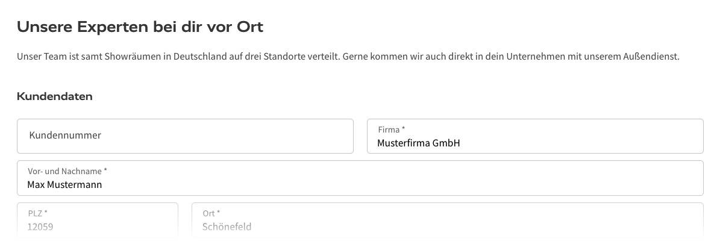The height and width of the screenshot is (241, 723).
Task: Click the "Schönefeld" city value
Action: tap(227, 227)
